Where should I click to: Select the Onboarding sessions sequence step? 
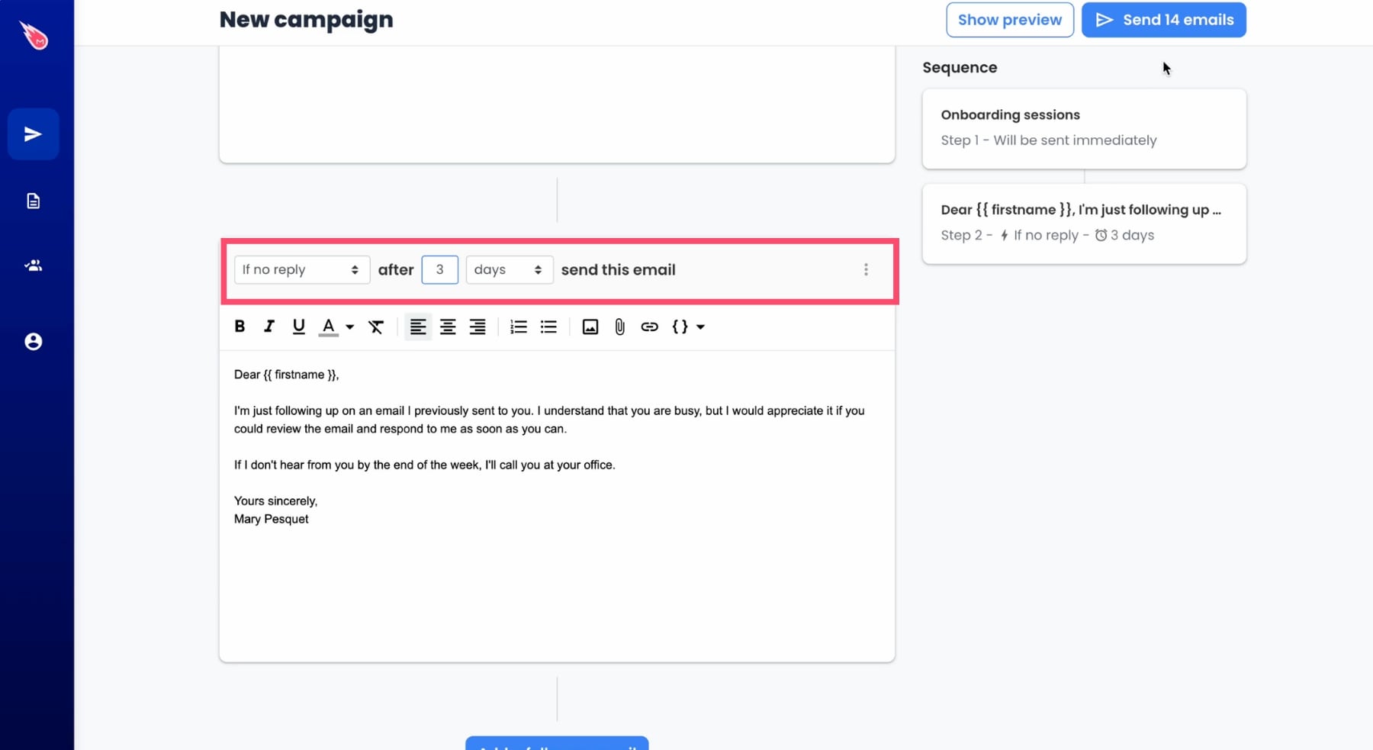point(1084,128)
